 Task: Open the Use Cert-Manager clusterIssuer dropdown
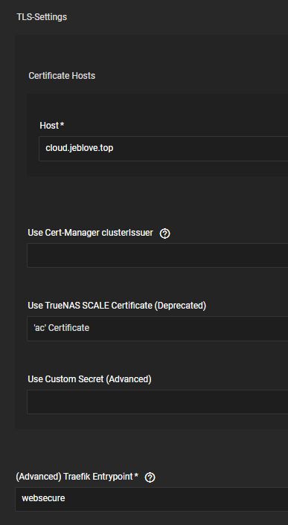158,256
